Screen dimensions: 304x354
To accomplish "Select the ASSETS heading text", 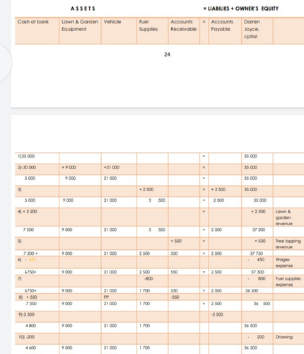I will 83,8.
